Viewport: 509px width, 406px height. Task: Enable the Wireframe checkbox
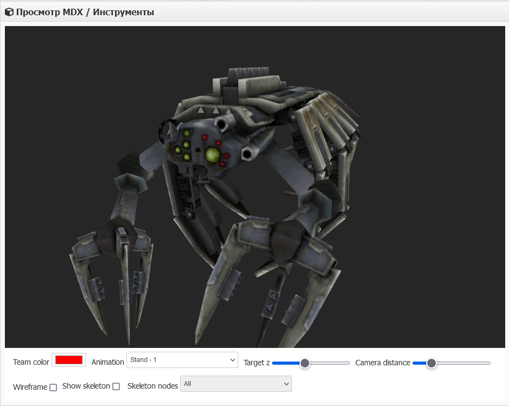[53, 387]
